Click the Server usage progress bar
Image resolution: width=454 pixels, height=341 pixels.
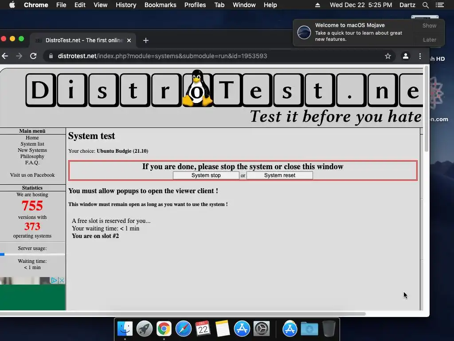[x=32, y=254]
